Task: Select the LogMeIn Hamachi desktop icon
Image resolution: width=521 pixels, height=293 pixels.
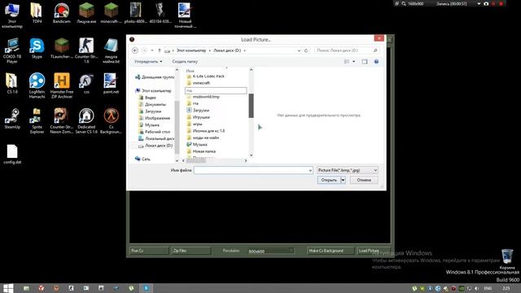Action: click(37, 85)
